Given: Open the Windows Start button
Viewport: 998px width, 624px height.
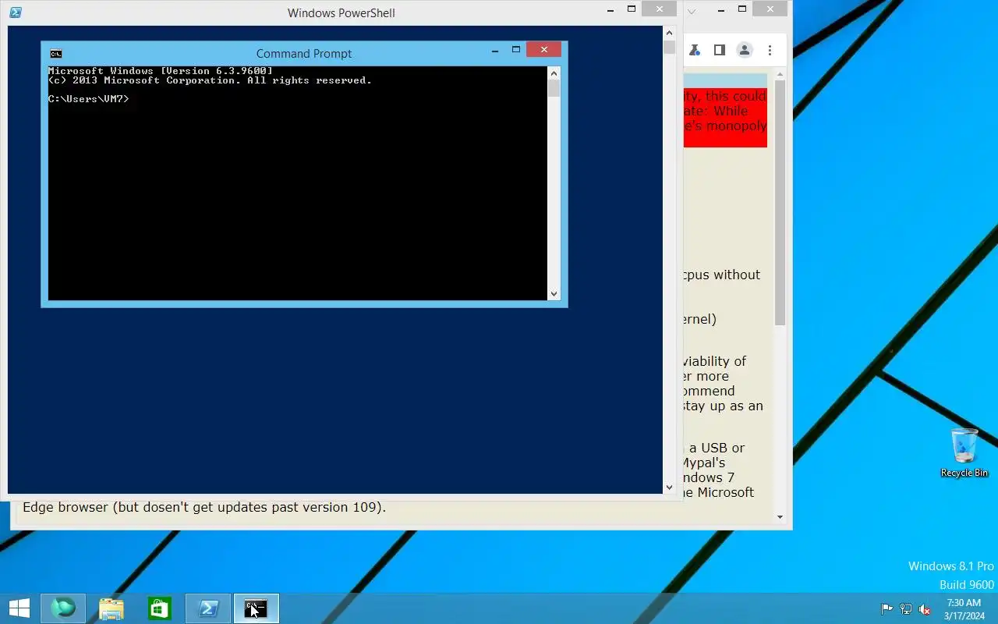Looking at the screenshot, I should (x=19, y=608).
